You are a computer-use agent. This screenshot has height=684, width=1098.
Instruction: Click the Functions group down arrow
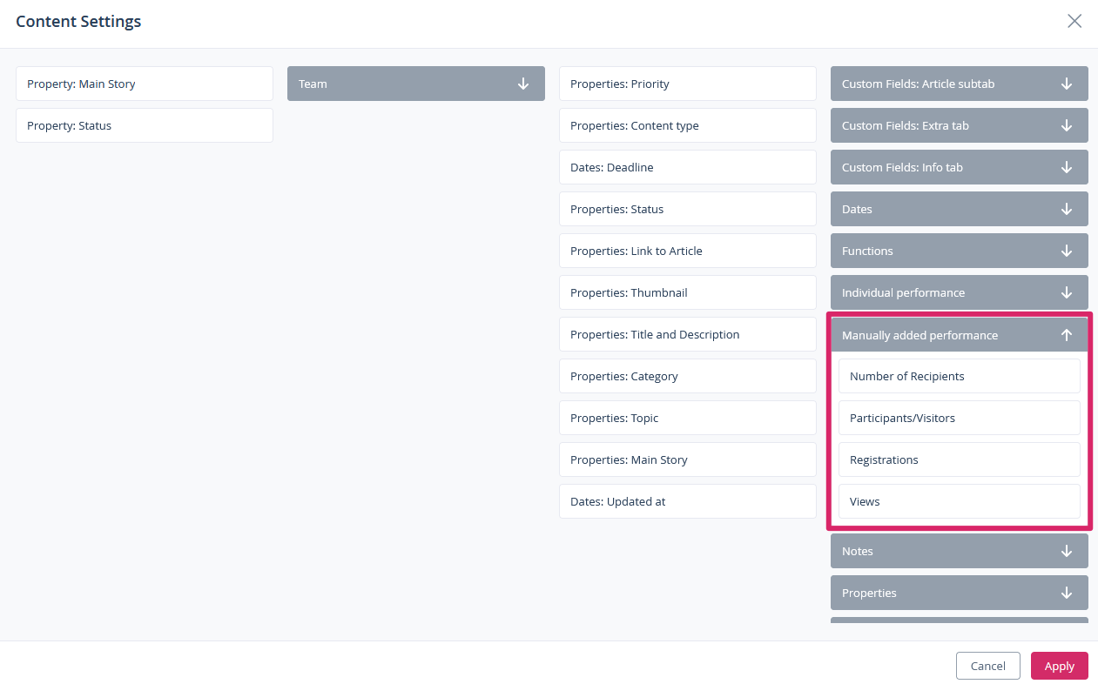tap(1067, 251)
